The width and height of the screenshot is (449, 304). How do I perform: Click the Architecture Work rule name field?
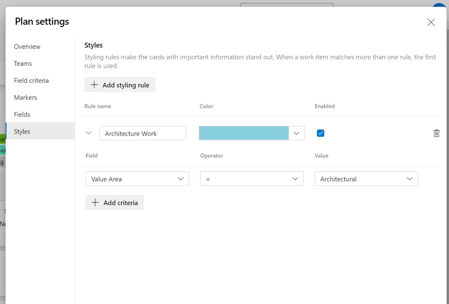point(143,133)
